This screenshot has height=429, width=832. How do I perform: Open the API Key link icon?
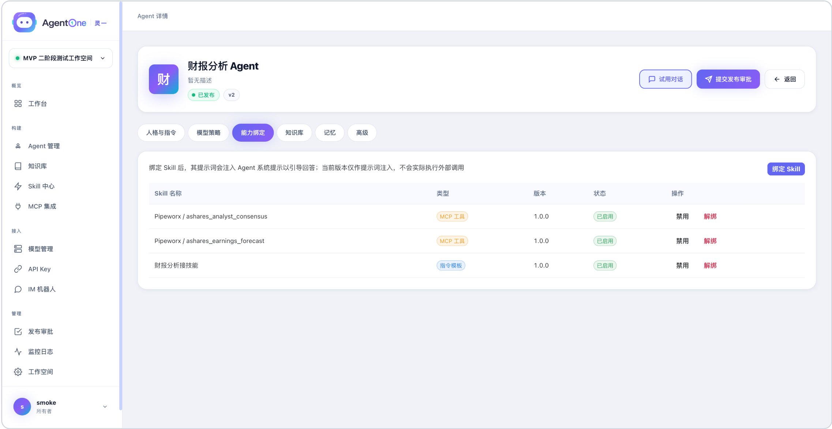(18, 269)
